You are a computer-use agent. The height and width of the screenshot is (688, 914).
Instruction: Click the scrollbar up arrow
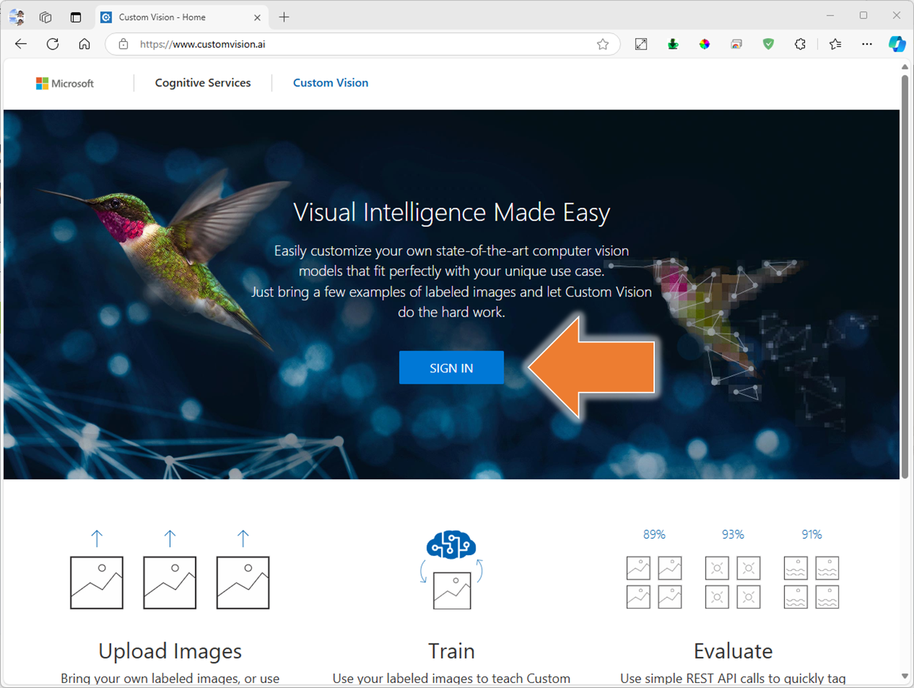(905, 67)
